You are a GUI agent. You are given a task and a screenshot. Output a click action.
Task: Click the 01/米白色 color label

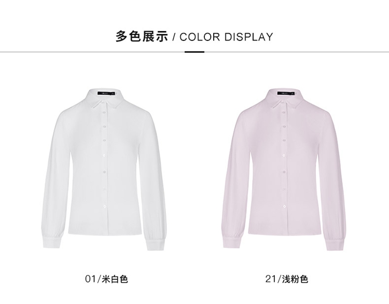106,279
